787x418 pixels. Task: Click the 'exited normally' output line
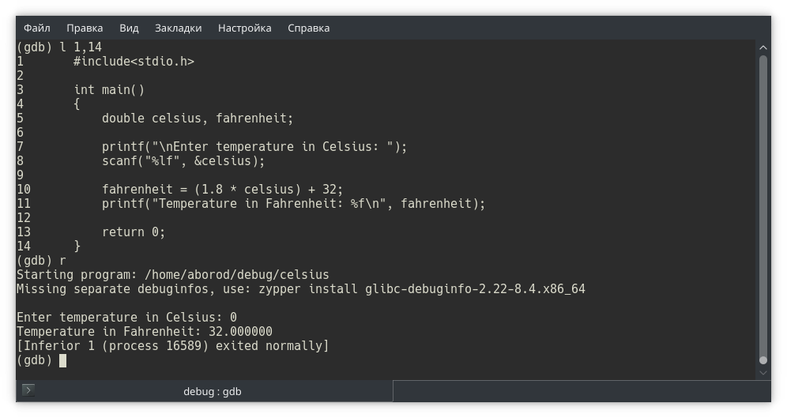pos(172,346)
